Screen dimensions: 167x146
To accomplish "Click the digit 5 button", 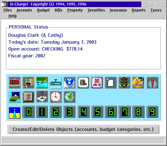I will [98, 112].
